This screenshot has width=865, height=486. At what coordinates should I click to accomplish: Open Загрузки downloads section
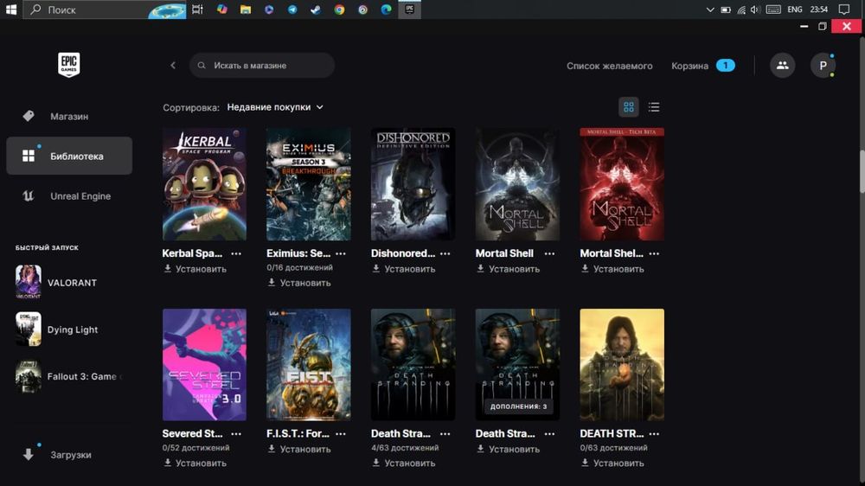pos(69,455)
